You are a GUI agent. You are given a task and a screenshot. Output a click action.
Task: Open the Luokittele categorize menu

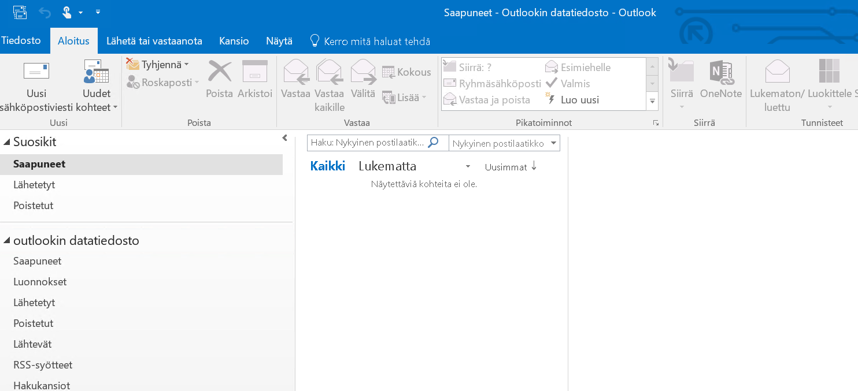pos(830,86)
